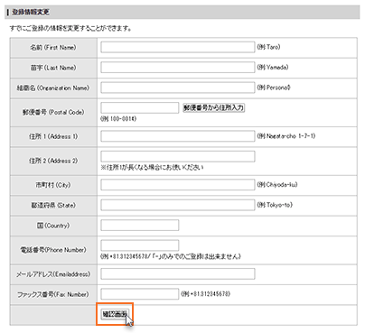Select the Email address input field
365x333 pixels.
click(178, 273)
